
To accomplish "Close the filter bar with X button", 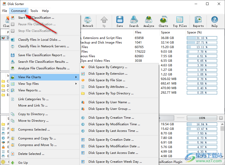I will coord(221,118).
